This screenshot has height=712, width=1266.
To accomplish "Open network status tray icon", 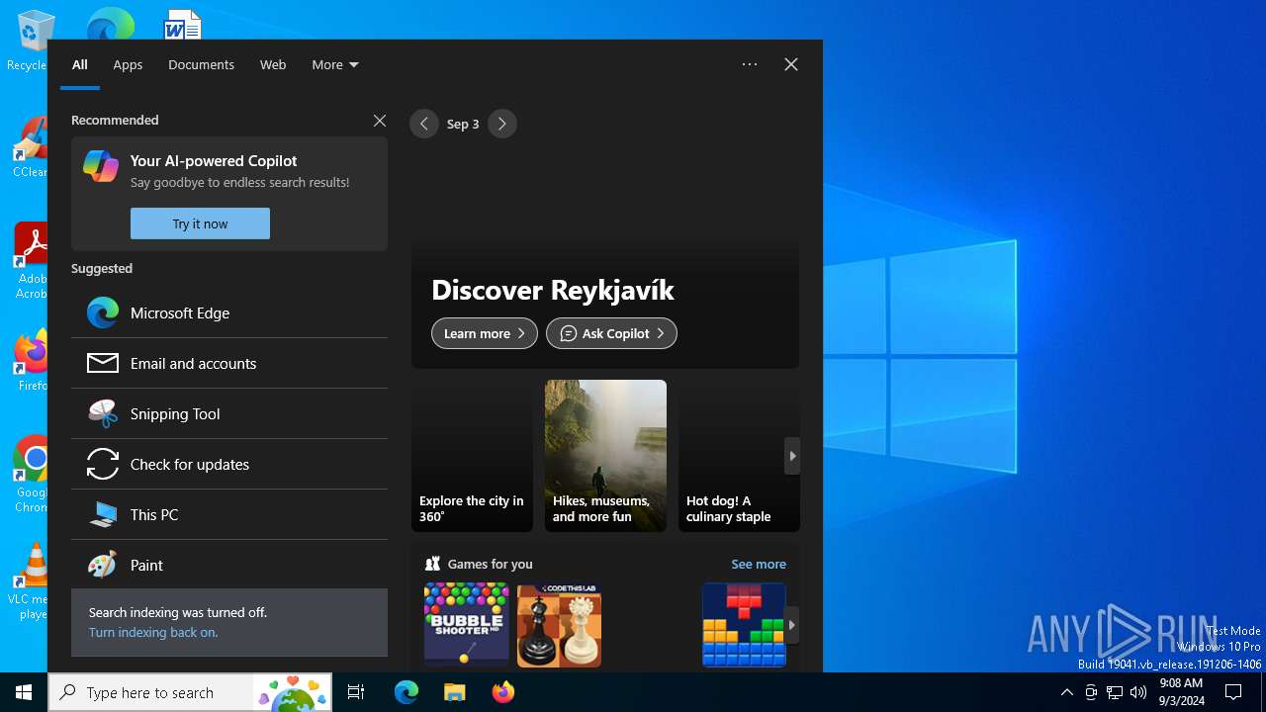I will (x=1115, y=692).
